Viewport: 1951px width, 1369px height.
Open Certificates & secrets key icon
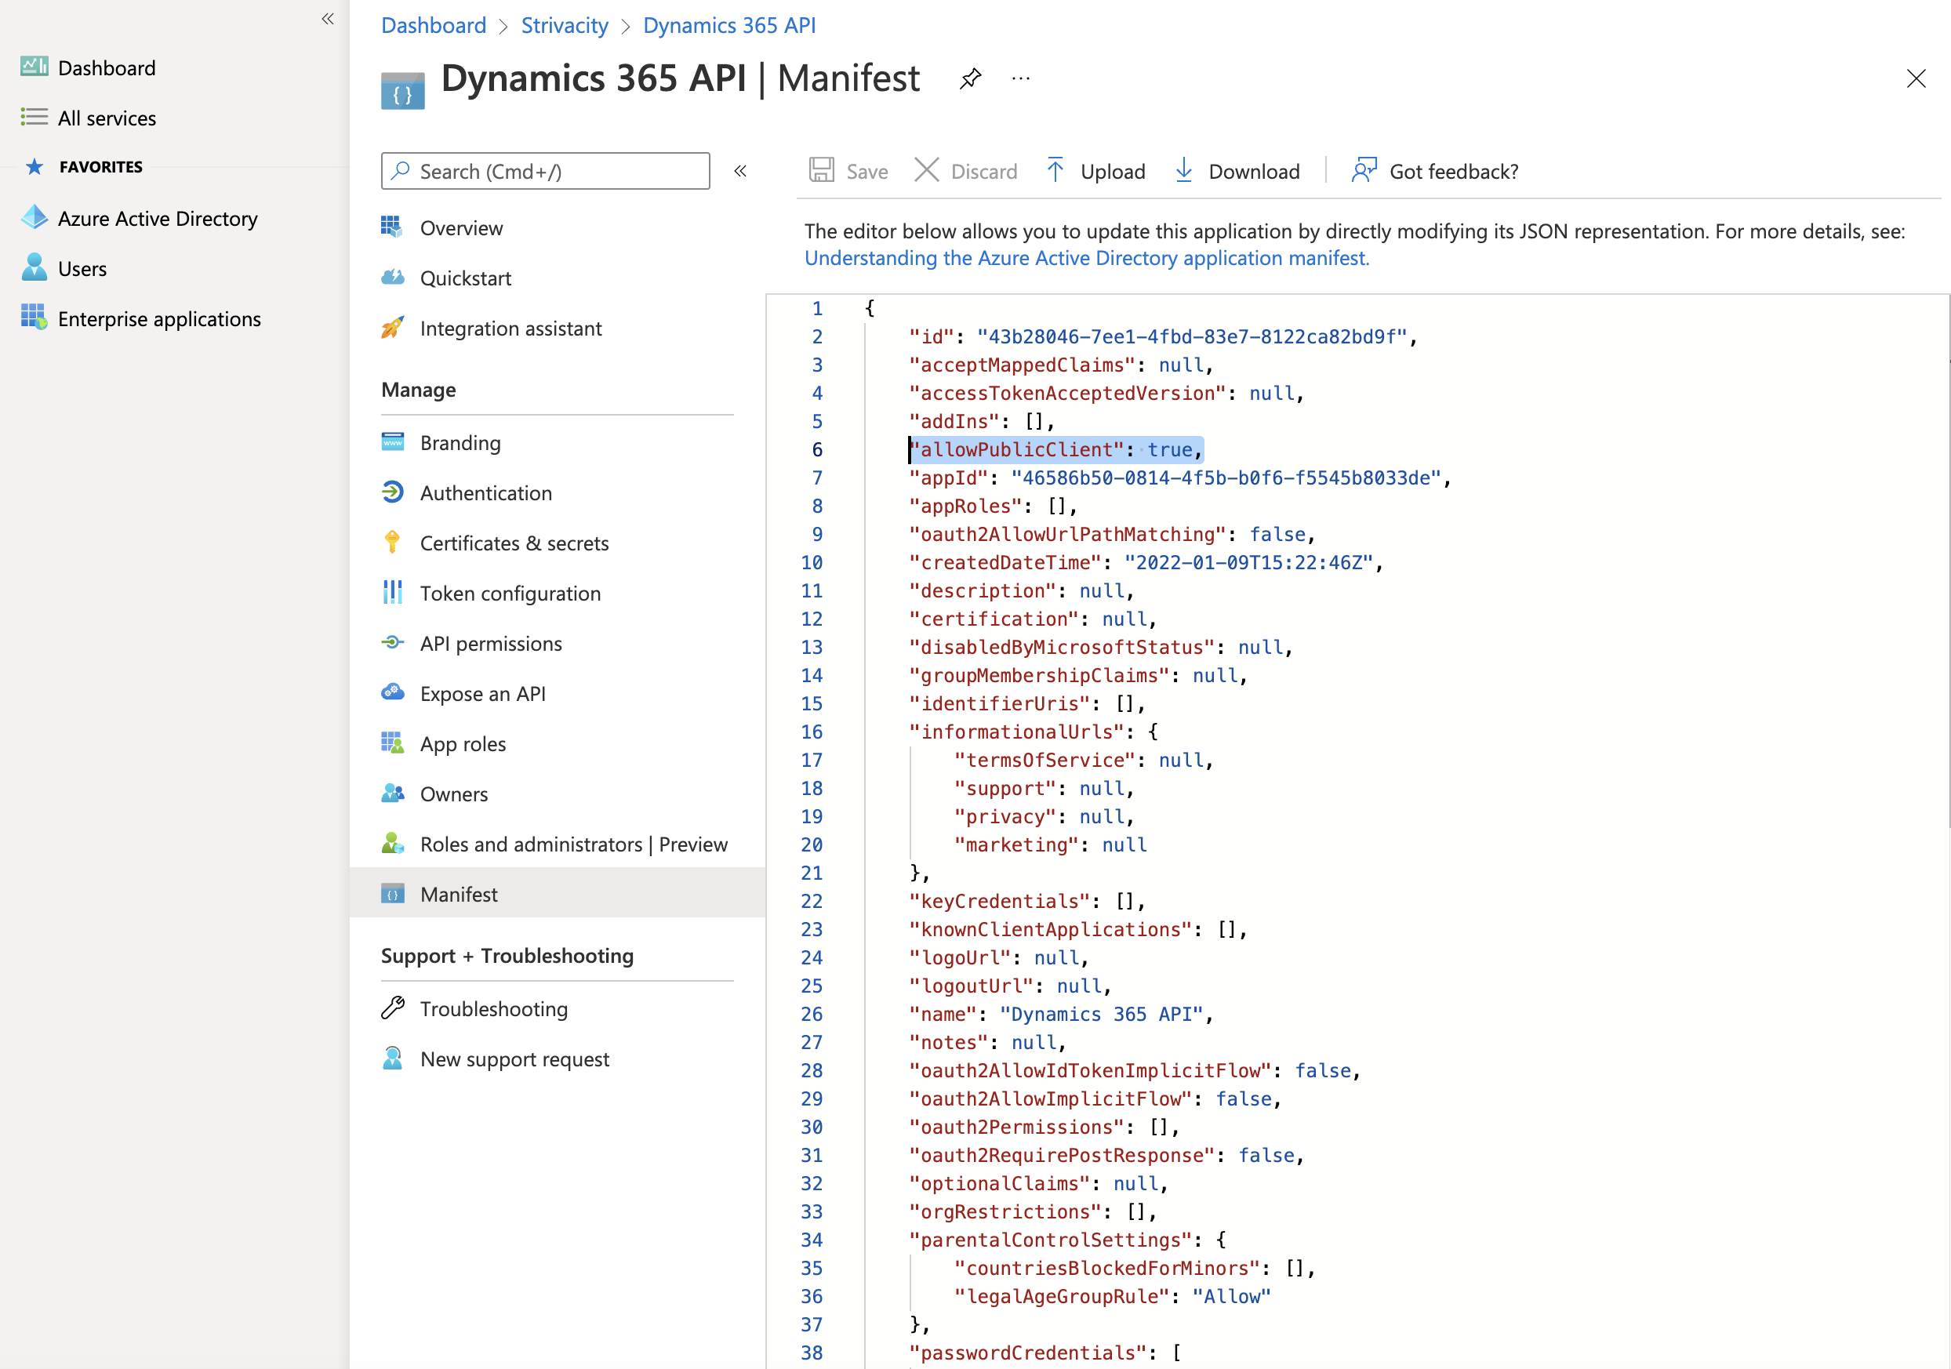392,542
